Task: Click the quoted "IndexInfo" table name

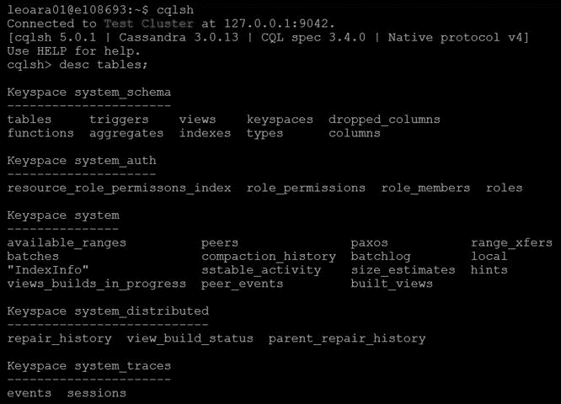Action: point(48,270)
